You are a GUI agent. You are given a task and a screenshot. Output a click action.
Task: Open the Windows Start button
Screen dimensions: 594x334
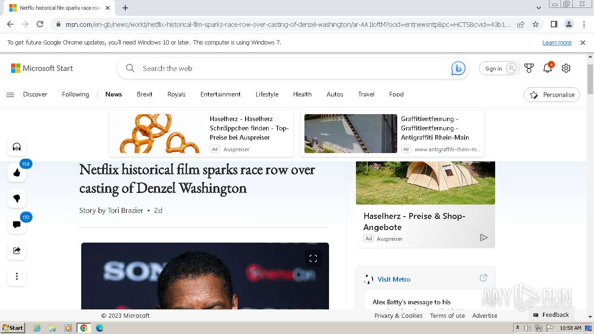click(x=13, y=328)
